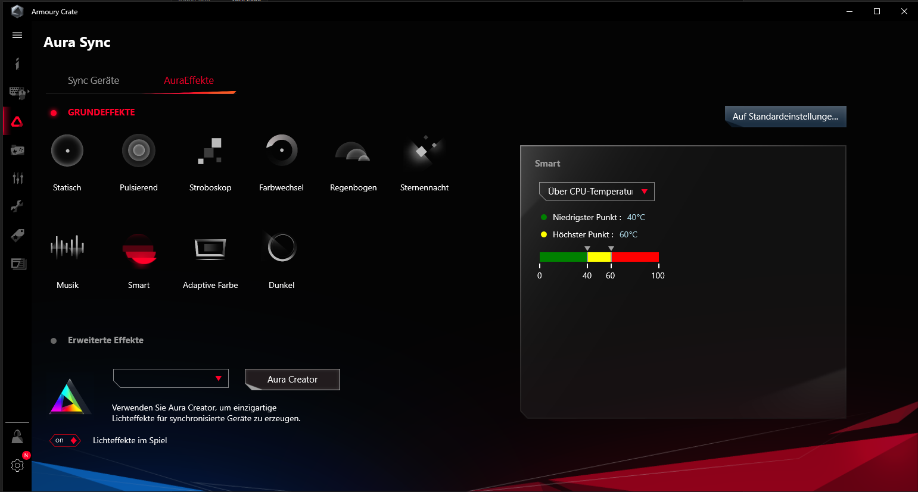Open the hamburger menu in sidebar
Viewport: 918px width, 492px height.
tap(17, 36)
